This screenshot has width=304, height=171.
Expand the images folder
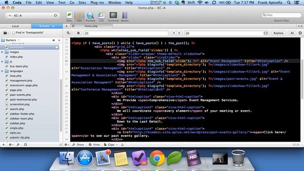click(2, 52)
